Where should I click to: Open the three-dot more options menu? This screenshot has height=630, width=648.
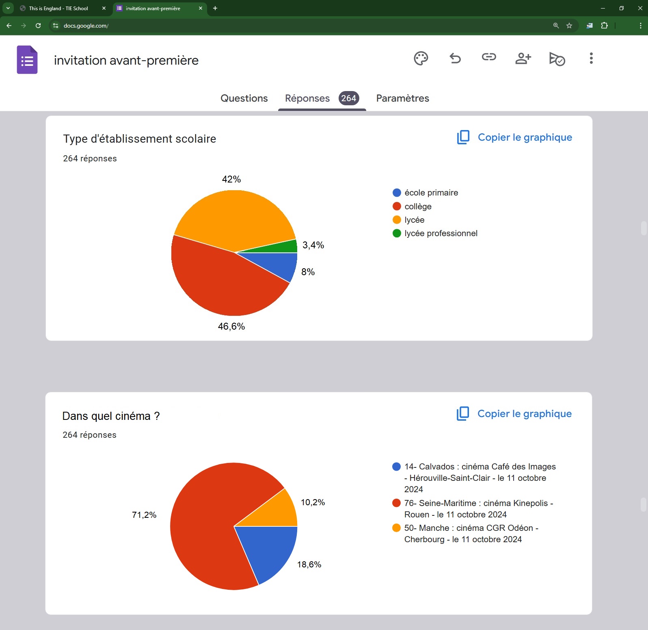591,59
